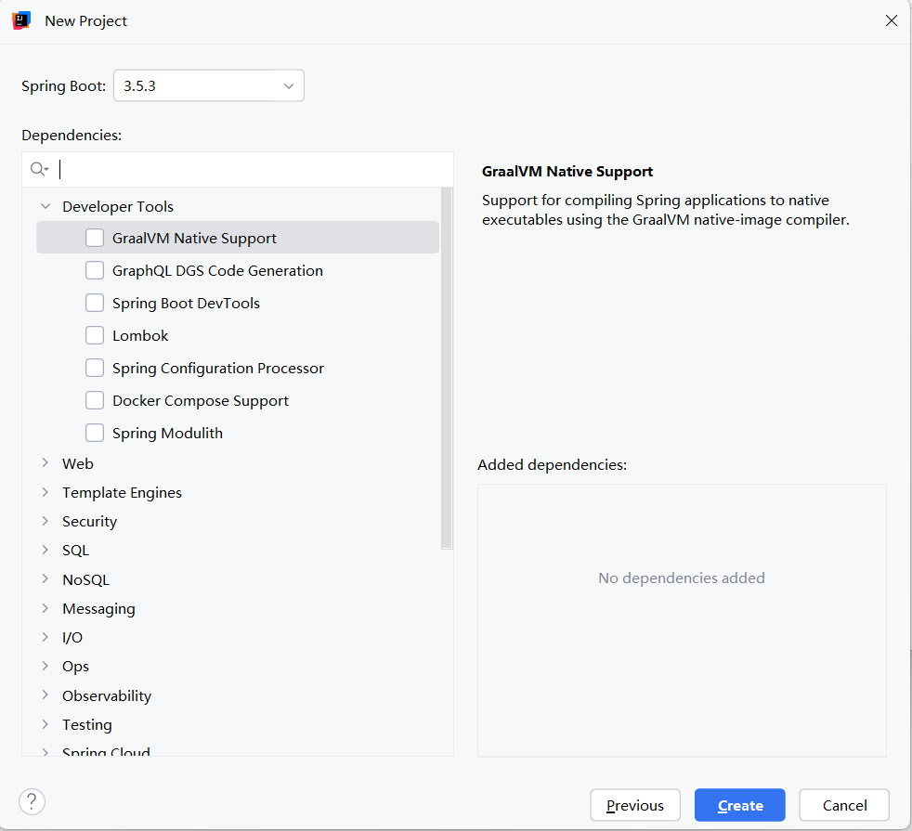Toggle Docker Compose Support checkbox
The width and height of the screenshot is (912, 831).
coord(95,401)
